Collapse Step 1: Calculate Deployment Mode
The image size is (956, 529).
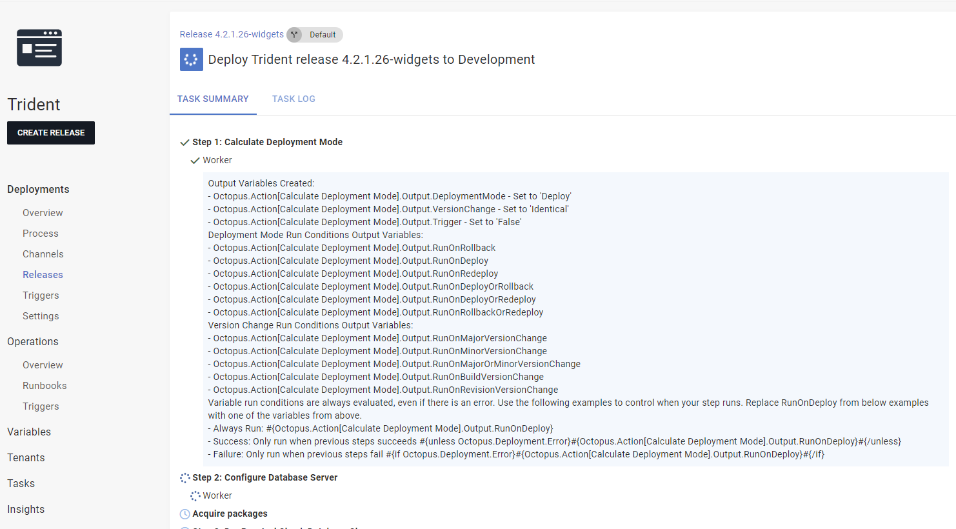pyautogui.click(x=267, y=142)
